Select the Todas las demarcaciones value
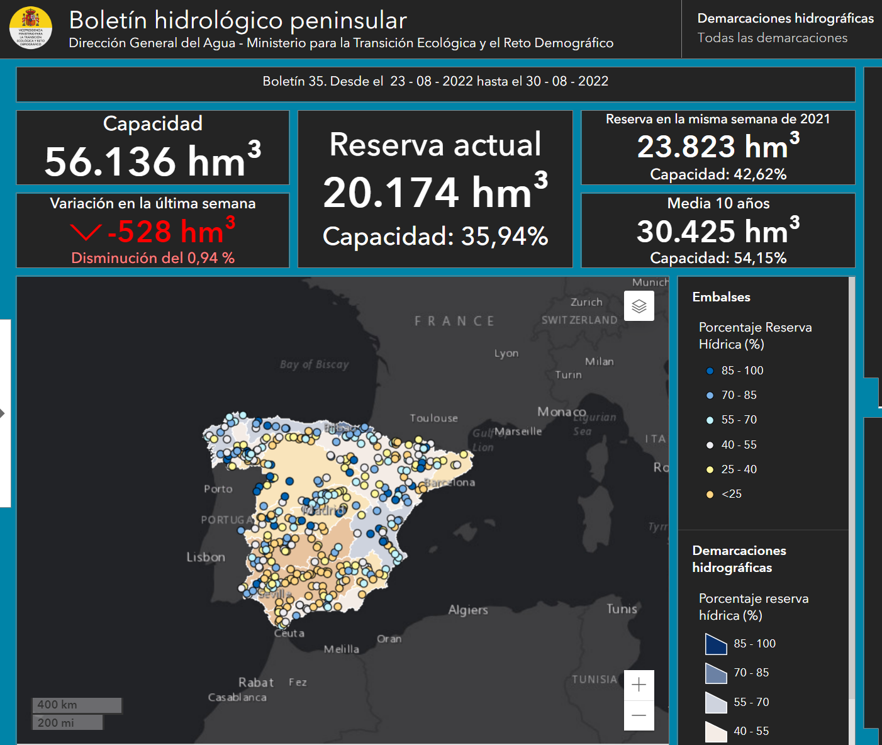The image size is (882, 745). point(772,38)
